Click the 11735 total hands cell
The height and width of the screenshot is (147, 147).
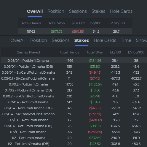tap(69, 84)
